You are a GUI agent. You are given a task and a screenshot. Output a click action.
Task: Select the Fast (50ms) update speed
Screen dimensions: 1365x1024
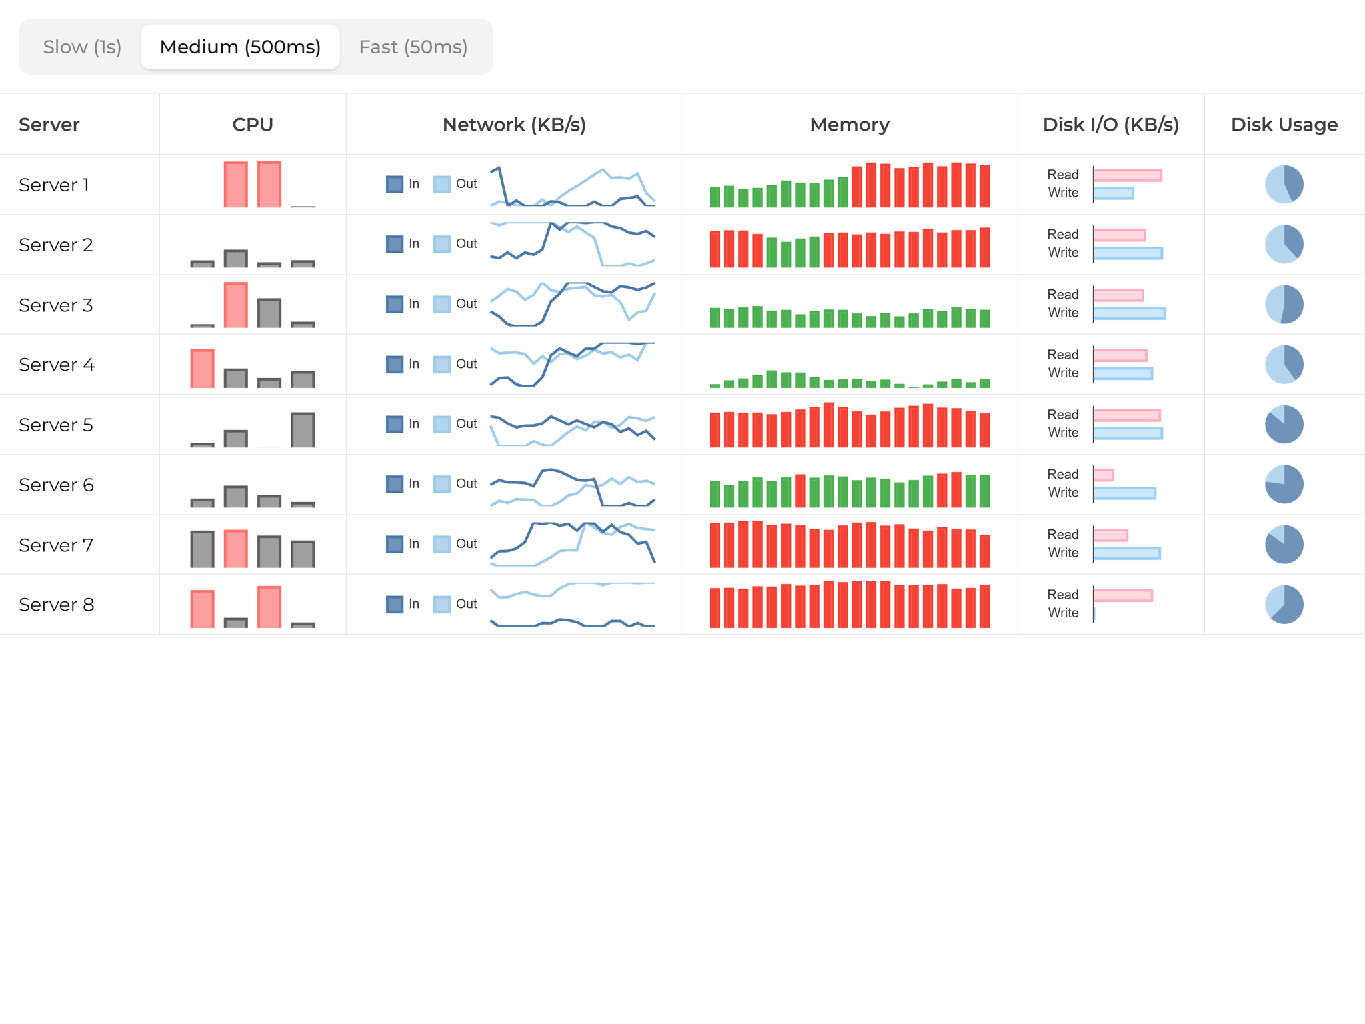point(413,47)
